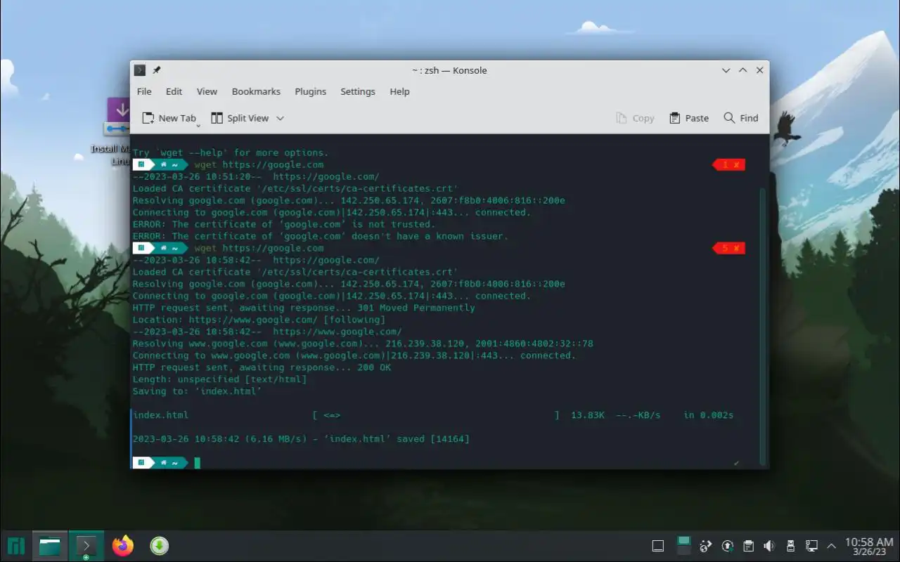Viewport: 900px width, 562px height.
Task: Open the file manager from the taskbar
Action: tap(50, 546)
